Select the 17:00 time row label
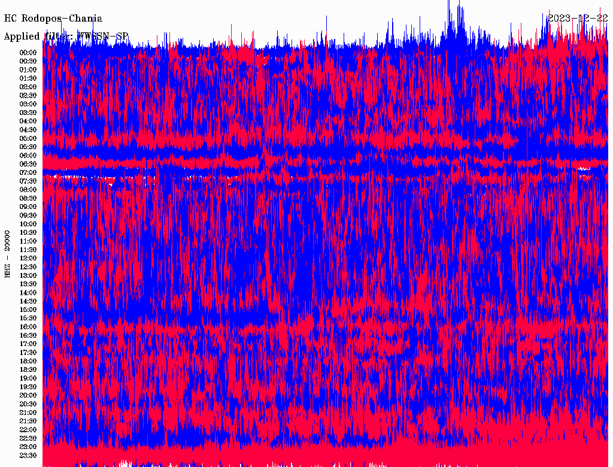Image resolution: width=613 pixels, height=467 pixels. (28, 344)
